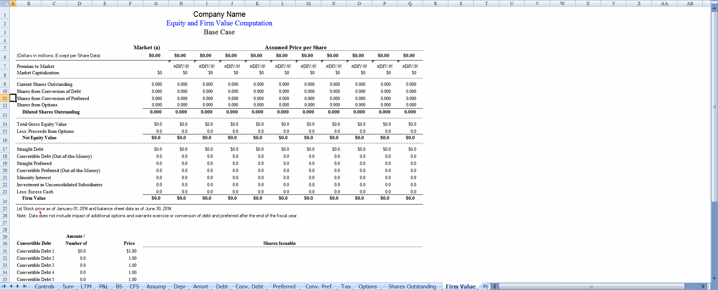Click 'Assumed Price per Share' heading

(295, 47)
